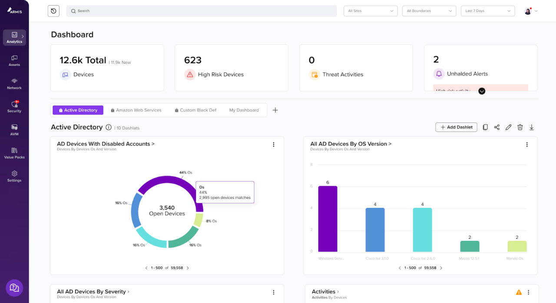Open Security sidebar item with notification badge

pyautogui.click(x=14, y=107)
